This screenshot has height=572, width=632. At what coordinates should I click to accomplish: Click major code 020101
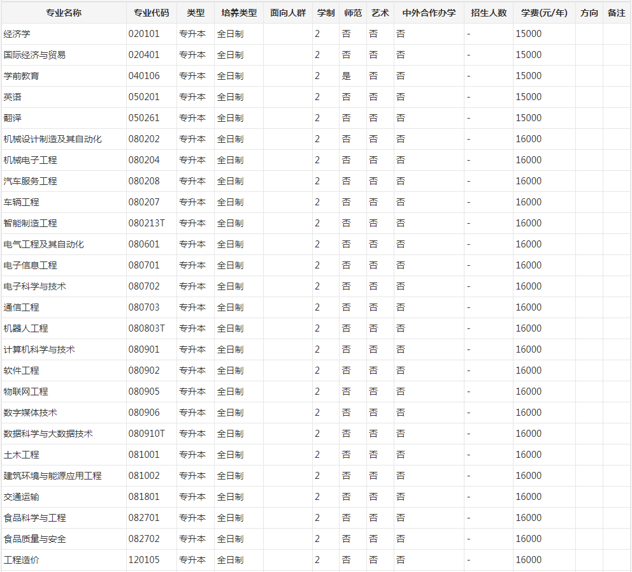click(144, 34)
